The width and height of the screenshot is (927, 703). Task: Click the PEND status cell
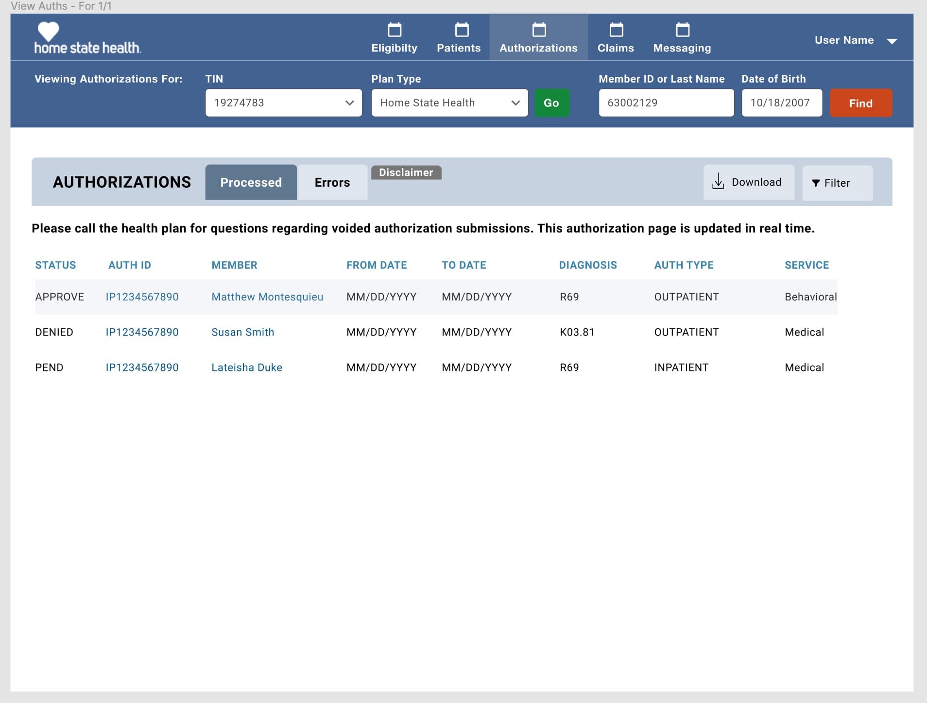pos(49,368)
